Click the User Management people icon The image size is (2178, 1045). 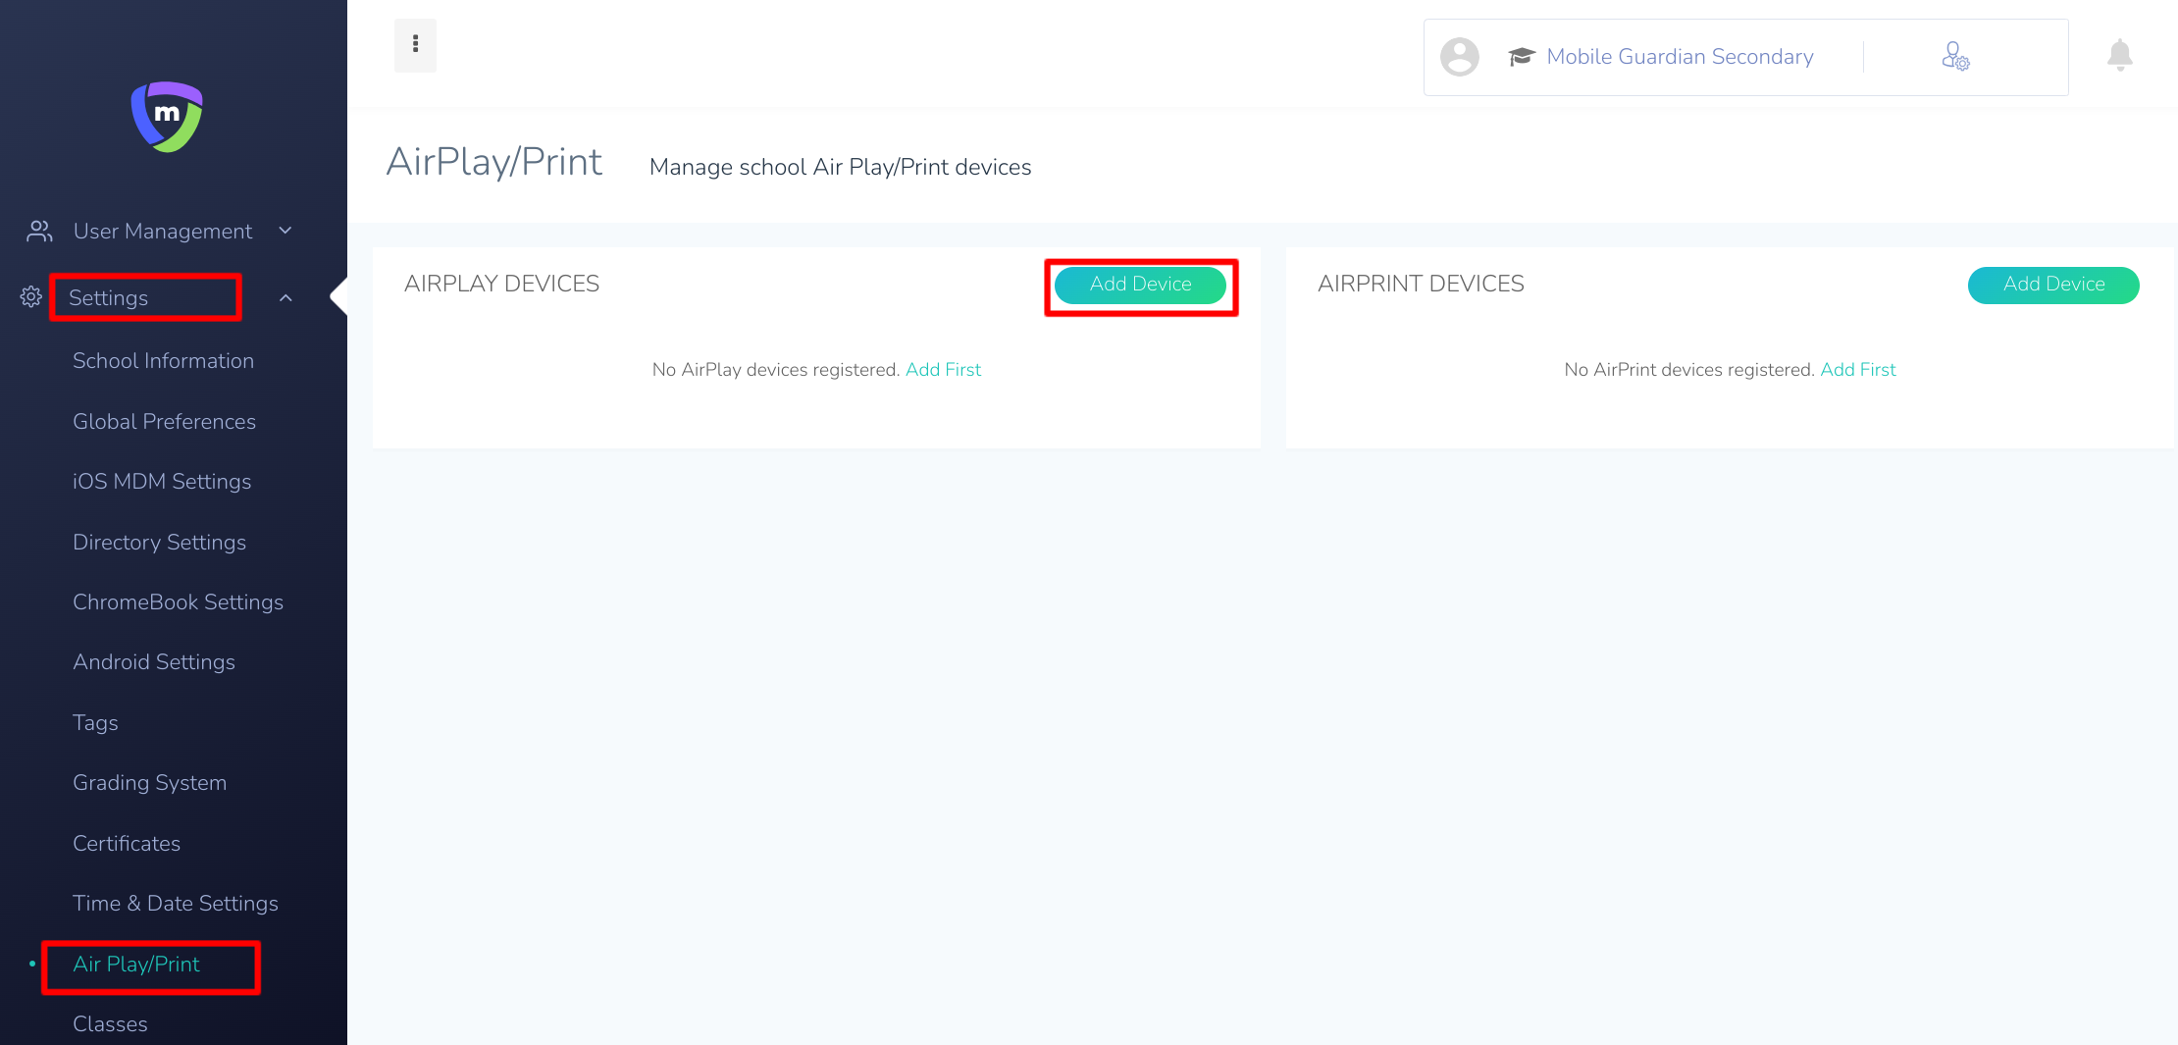coord(39,231)
